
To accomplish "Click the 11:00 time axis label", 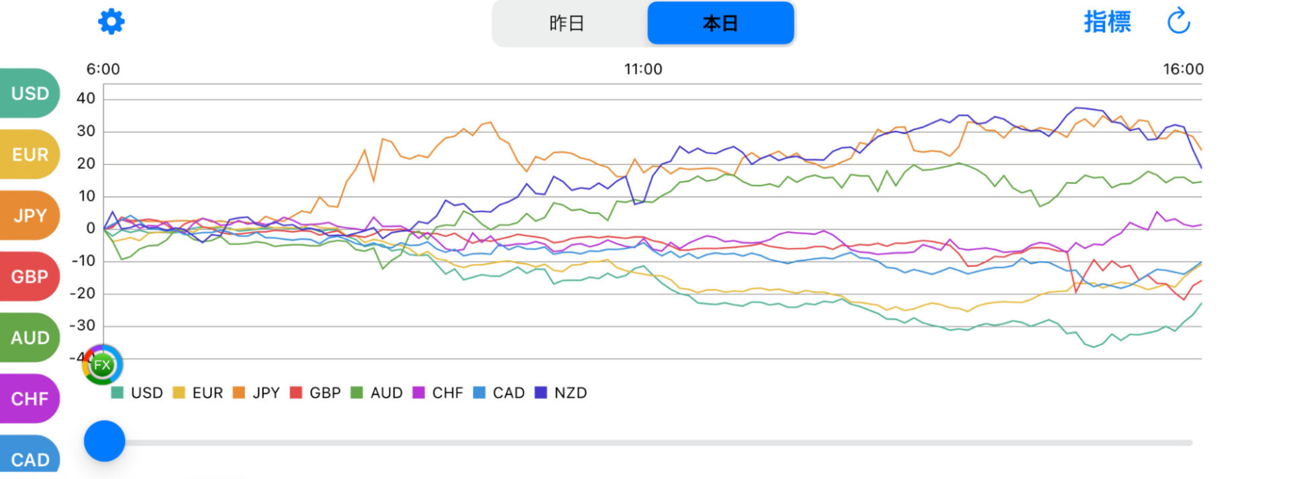I will click(643, 69).
